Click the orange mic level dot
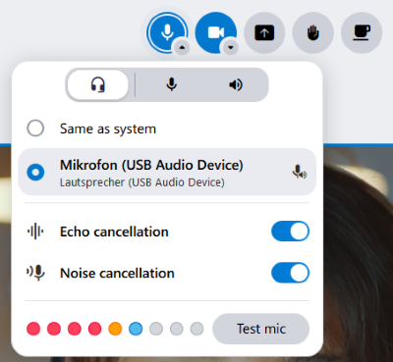This screenshot has height=362, width=393. coord(115,329)
